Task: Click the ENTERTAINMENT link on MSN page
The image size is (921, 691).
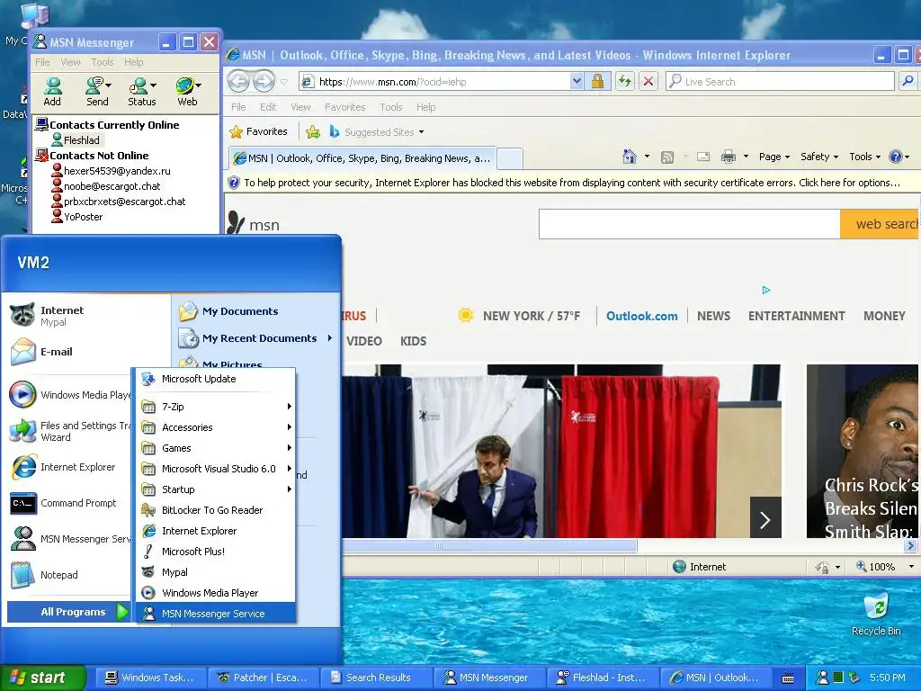Action: tap(797, 316)
